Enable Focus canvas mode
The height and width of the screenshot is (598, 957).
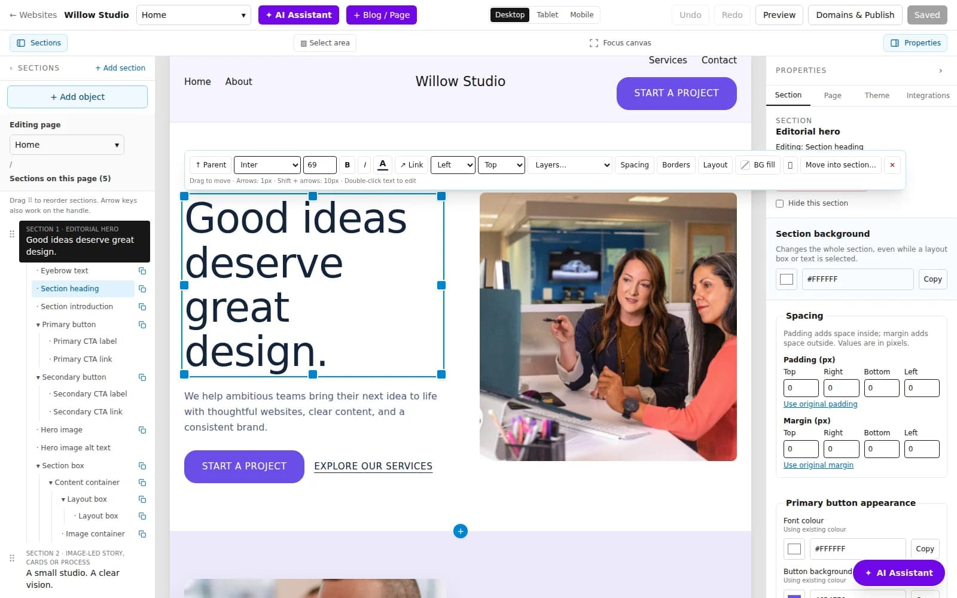[620, 43]
